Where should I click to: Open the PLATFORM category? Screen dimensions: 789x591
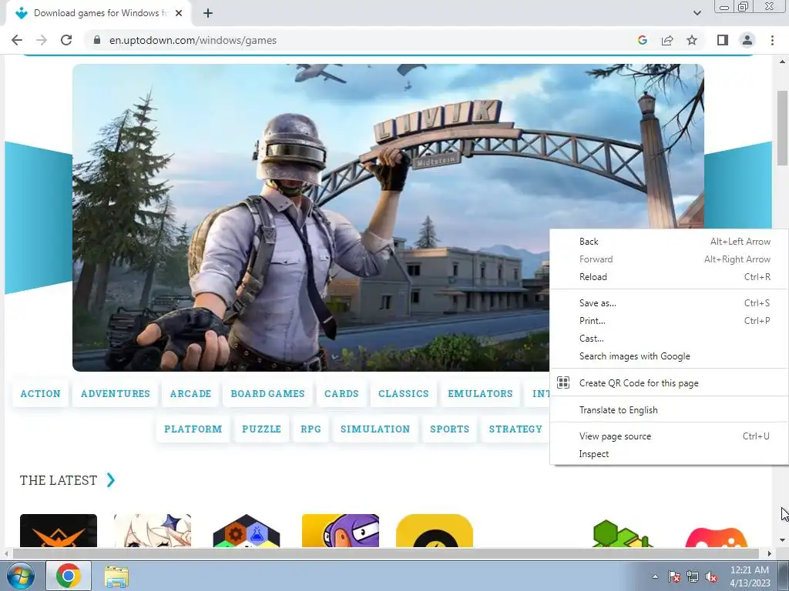click(x=193, y=429)
